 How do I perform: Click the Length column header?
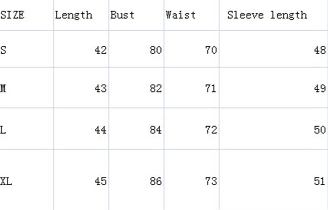click(74, 15)
